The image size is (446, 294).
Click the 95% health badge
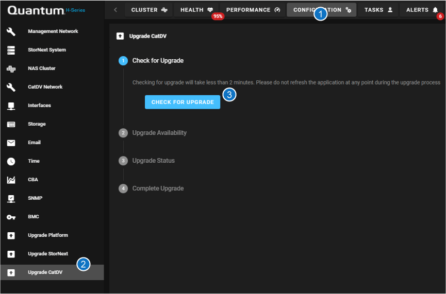pyautogui.click(x=218, y=16)
